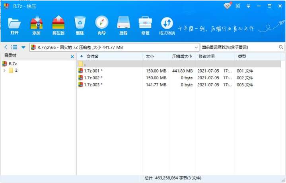Screen dimensions: 286x183
Task: Click the back navigation arrow
Action: tap(6, 47)
